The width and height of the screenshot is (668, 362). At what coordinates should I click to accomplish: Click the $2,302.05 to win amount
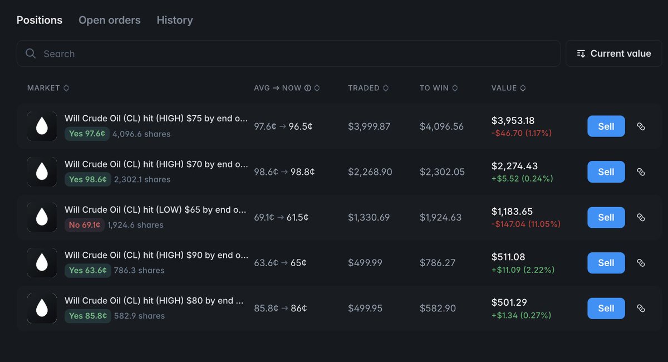(x=442, y=172)
